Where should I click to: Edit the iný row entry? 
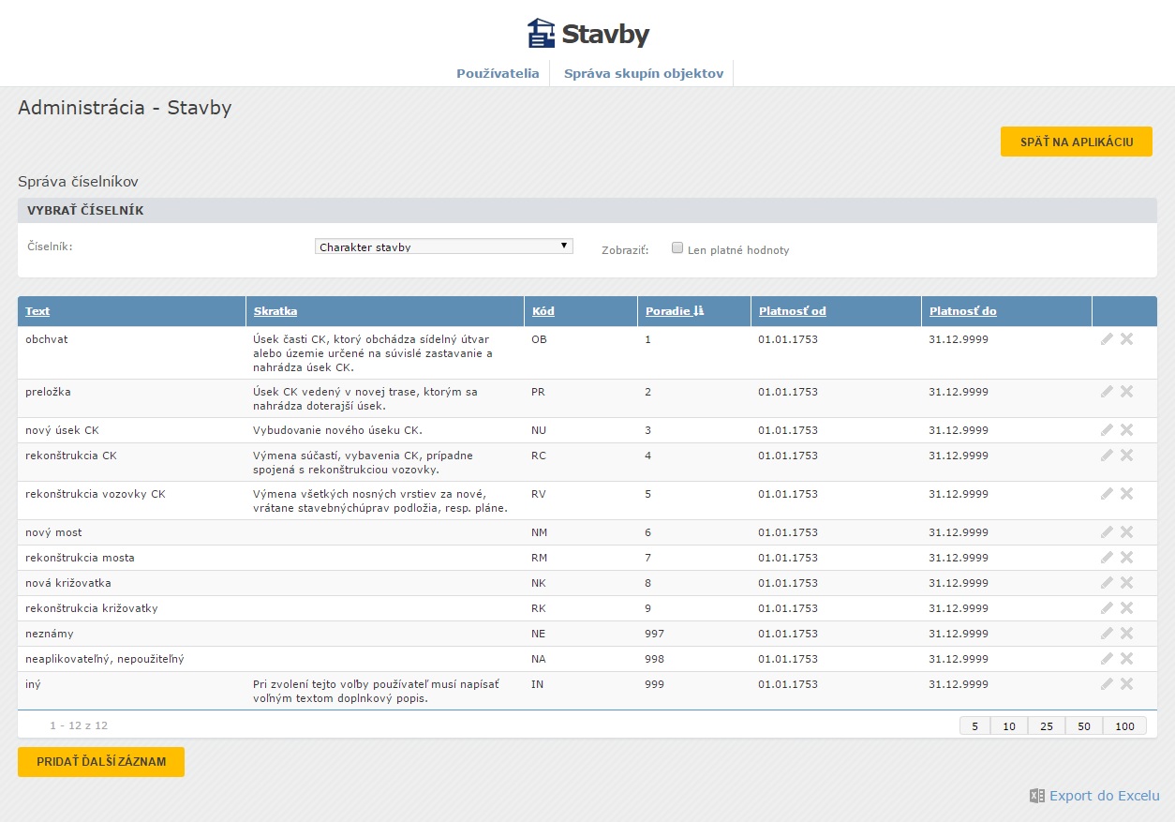click(1107, 684)
